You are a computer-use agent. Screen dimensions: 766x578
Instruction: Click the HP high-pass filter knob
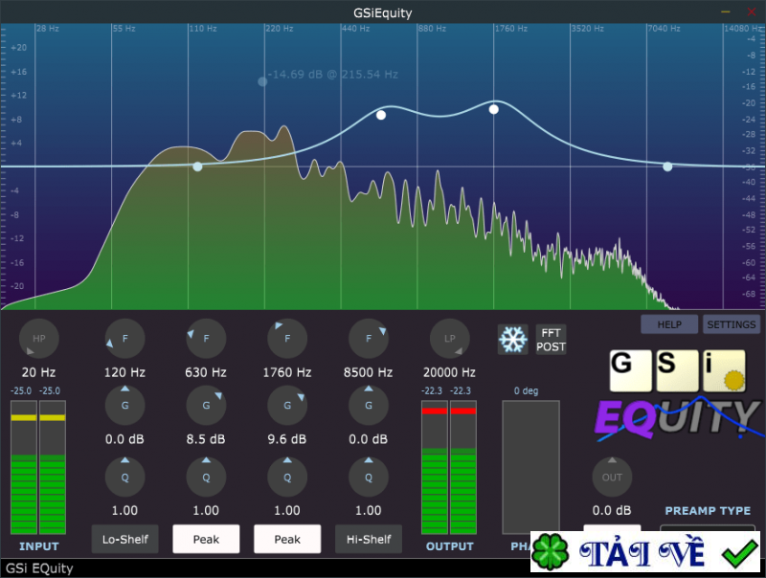pyautogui.click(x=39, y=338)
